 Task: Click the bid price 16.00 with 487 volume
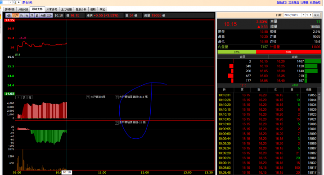coord(264,76)
